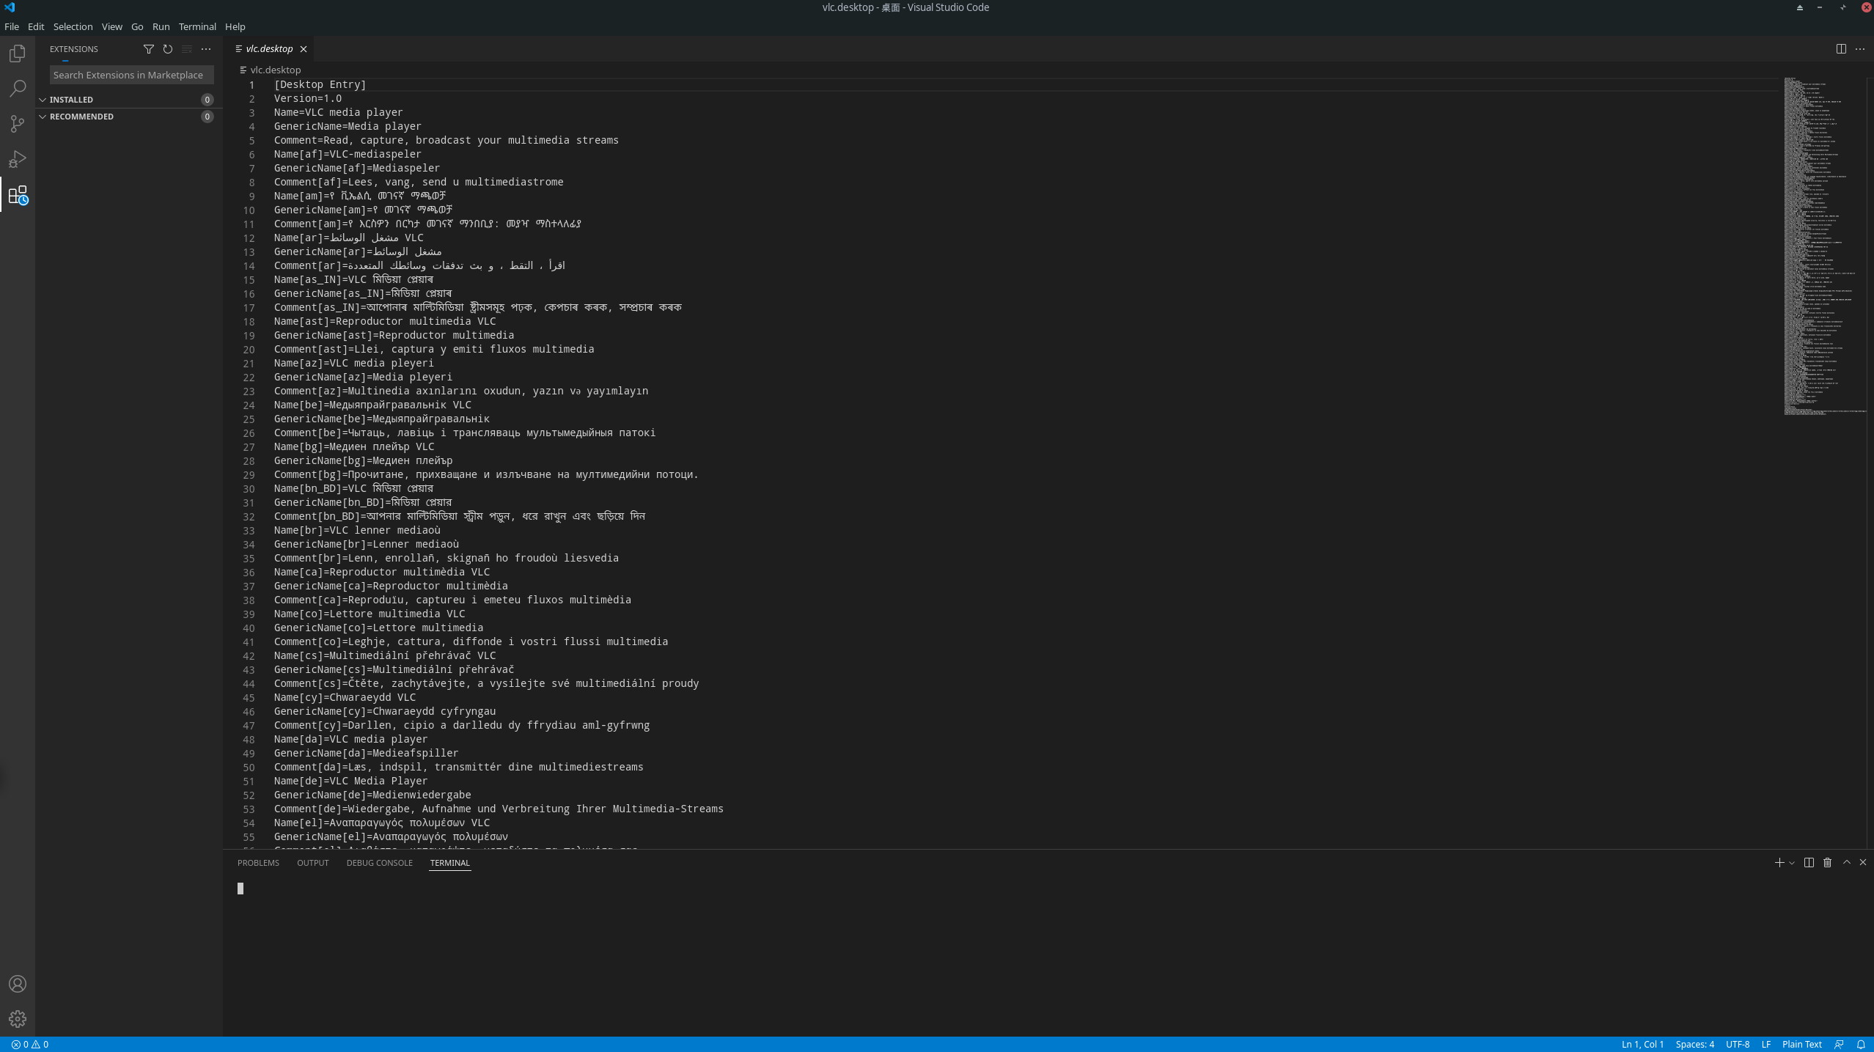The width and height of the screenshot is (1874, 1052).
Task: Change language mode from Plain Text
Action: 1801,1045
